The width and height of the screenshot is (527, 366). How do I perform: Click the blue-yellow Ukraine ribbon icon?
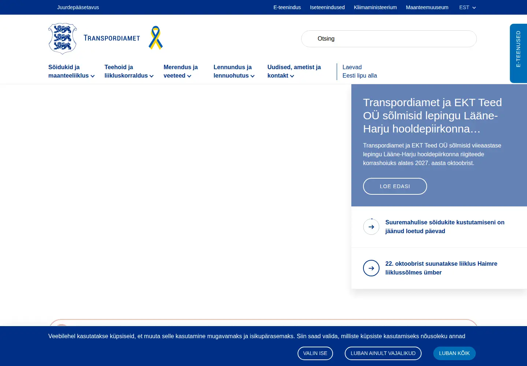156,38
